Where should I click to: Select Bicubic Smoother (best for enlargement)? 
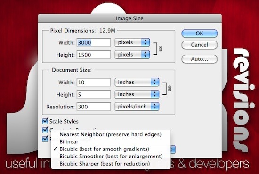click(111, 156)
